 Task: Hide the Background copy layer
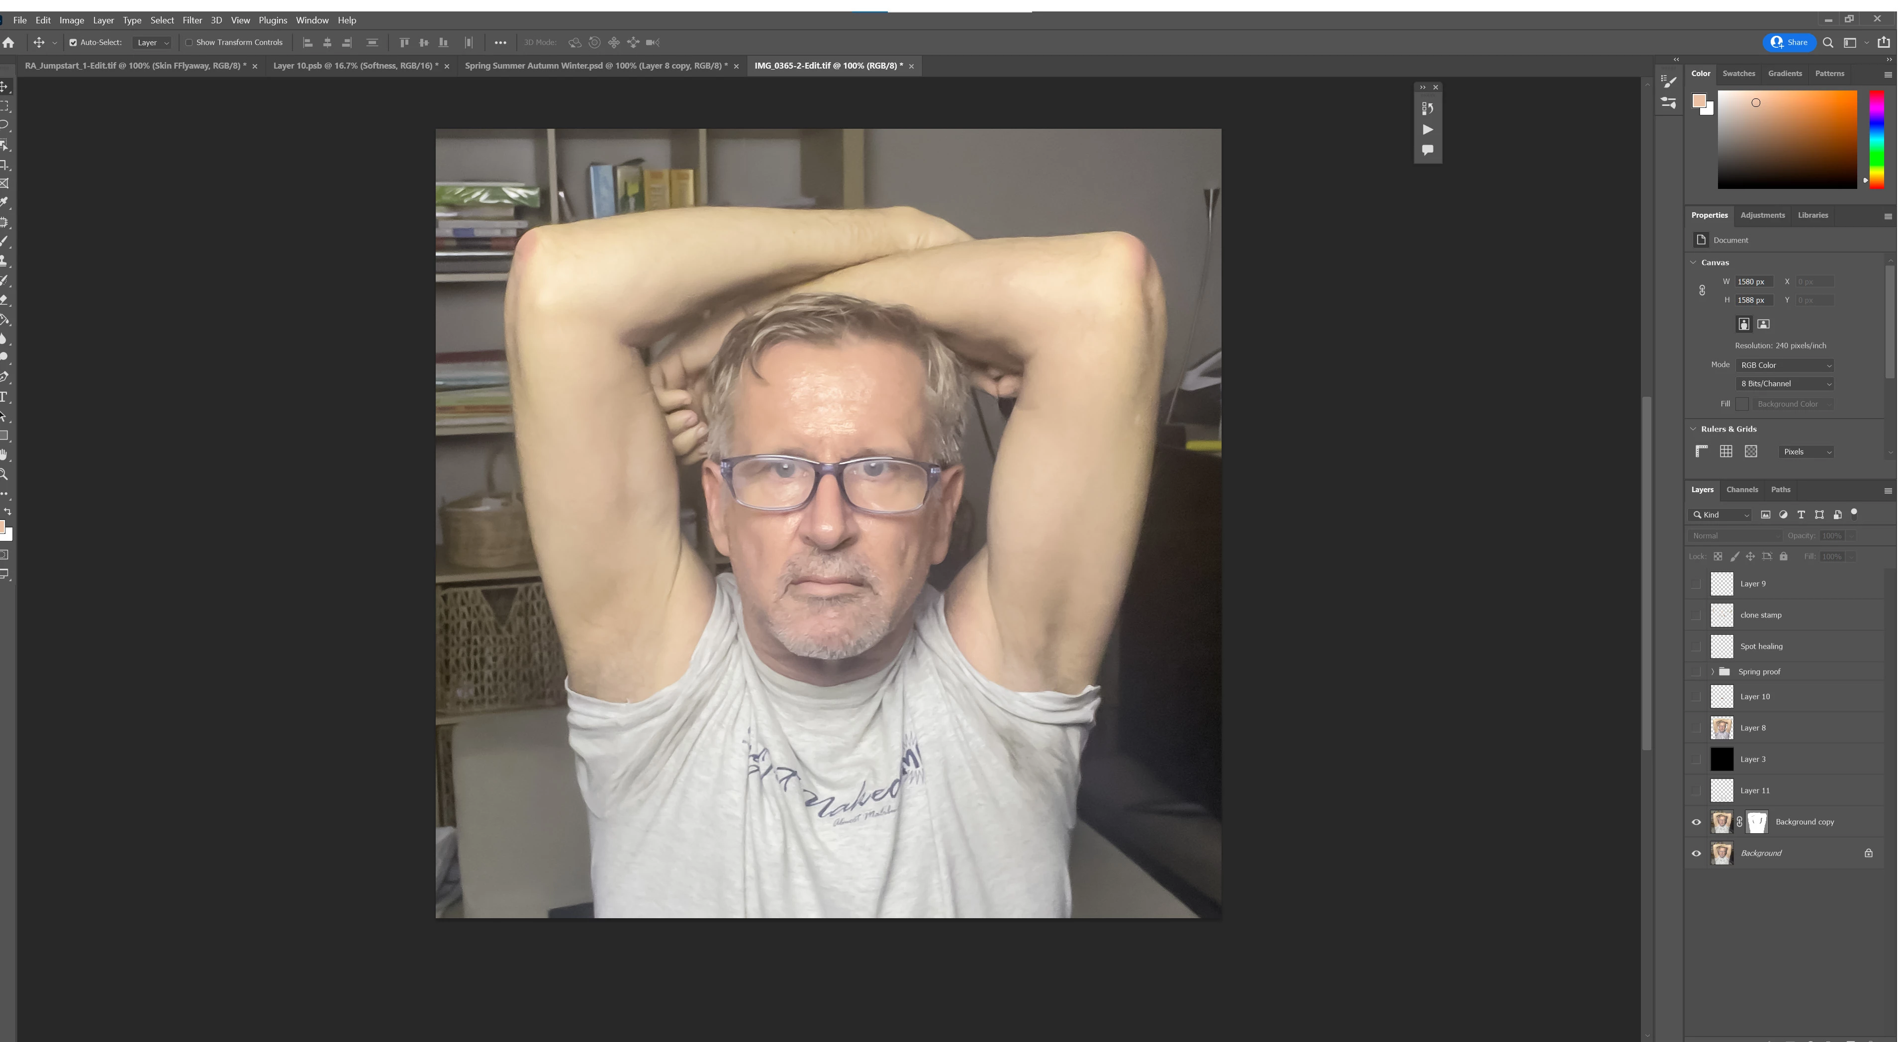tap(1696, 822)
